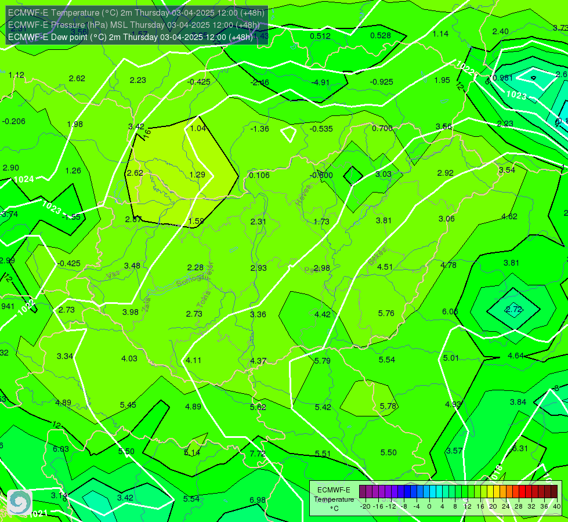Click the dew point value 4.03
The height and width of the screenshot is (522, 568).
point(129,358)
